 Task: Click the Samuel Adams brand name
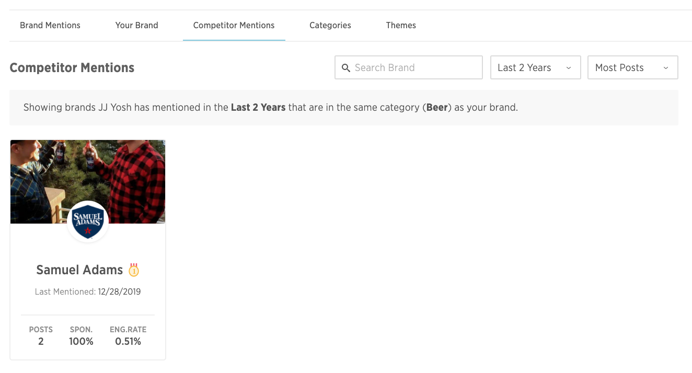pyautogui.click(x=79, y=270)
